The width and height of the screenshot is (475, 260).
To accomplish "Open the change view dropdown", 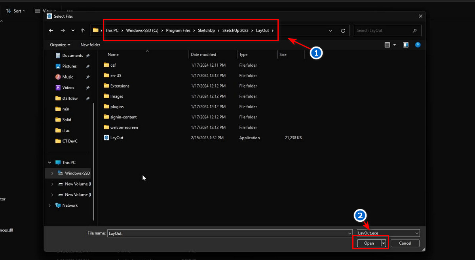I will point(395,45).
